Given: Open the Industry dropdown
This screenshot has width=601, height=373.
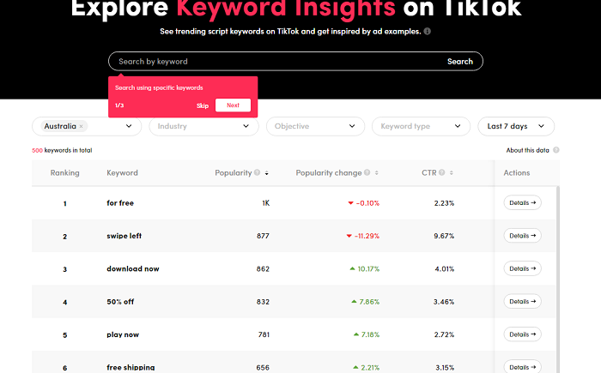Looking at the screenshot, I should pos(204,126).
